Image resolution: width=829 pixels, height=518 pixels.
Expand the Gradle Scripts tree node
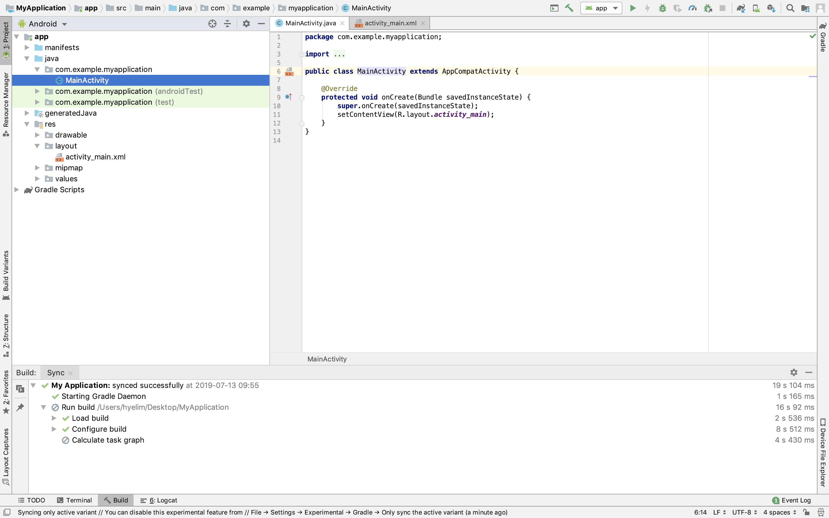(16, 189)
